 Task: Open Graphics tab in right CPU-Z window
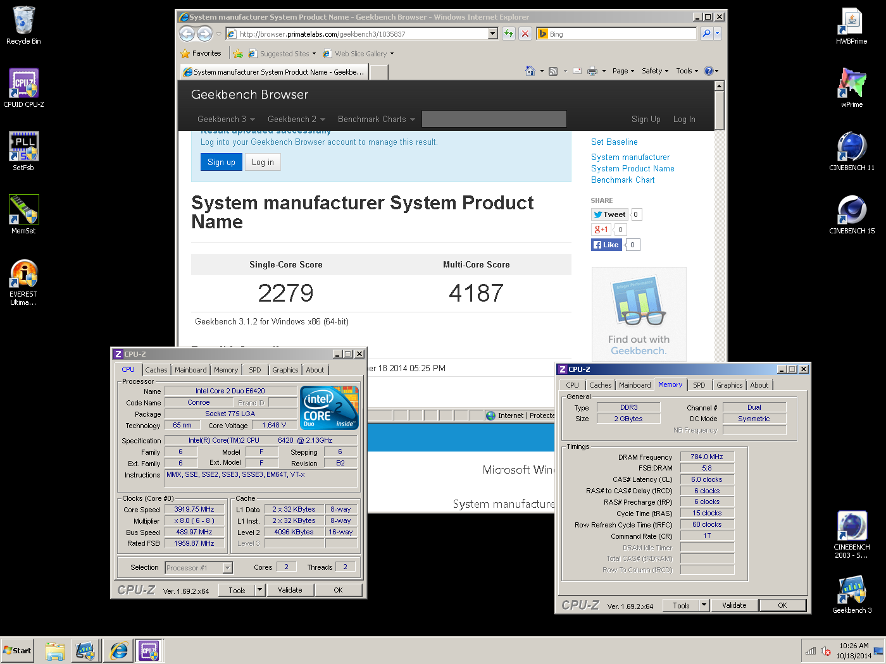(730, 385)
